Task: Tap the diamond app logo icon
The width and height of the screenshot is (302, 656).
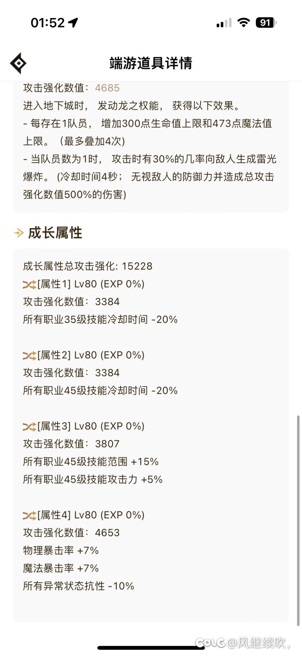Action: (x=18, y=63)
